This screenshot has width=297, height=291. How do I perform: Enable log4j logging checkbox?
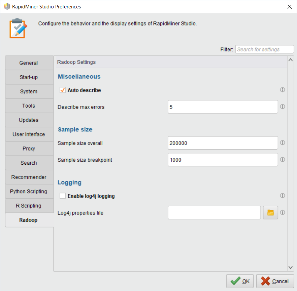click(x=63, y=196)
